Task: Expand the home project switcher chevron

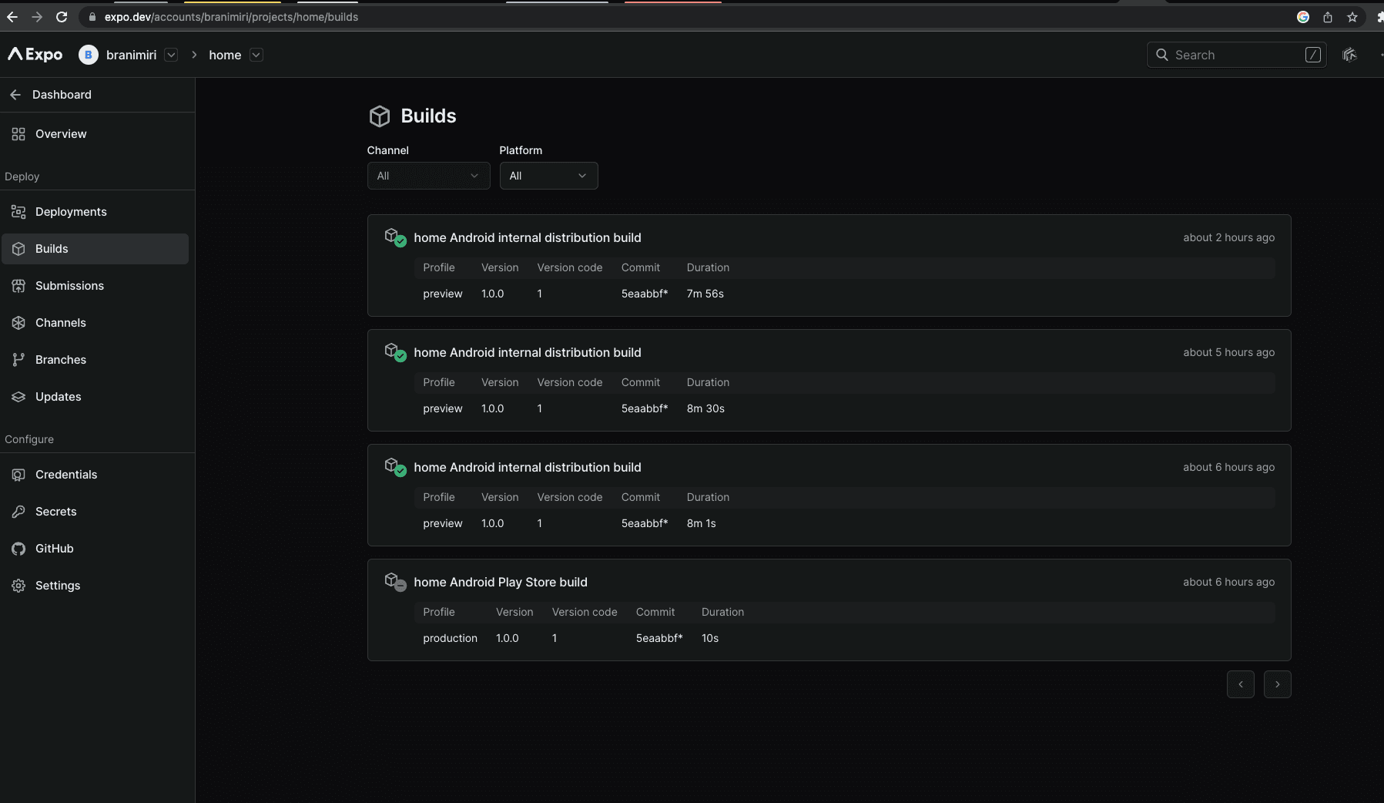Action: coord(256,55)
